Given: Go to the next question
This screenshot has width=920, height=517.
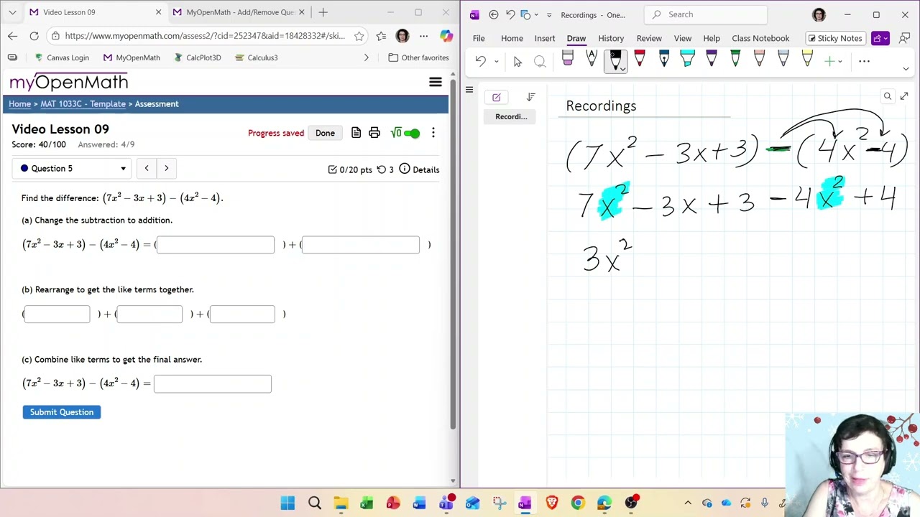Looking at the screenshot, I should tap(166, 168).
